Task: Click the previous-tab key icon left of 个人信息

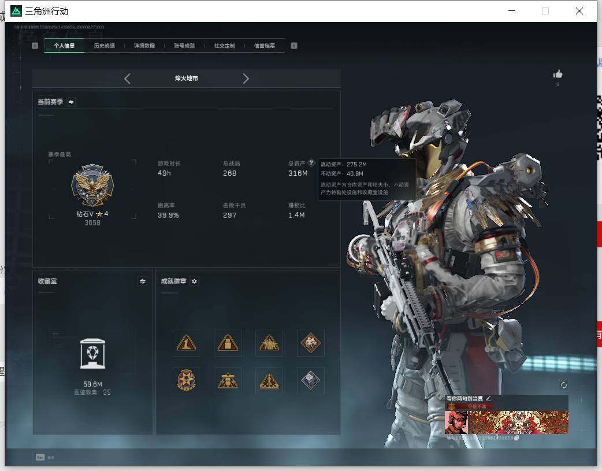Action: 35,46
